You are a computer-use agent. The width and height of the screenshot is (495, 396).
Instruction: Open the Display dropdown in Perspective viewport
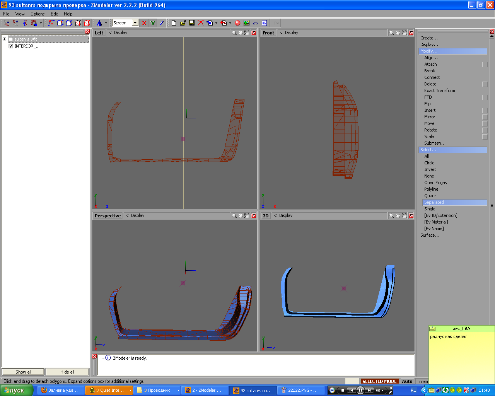click(137, 216)
